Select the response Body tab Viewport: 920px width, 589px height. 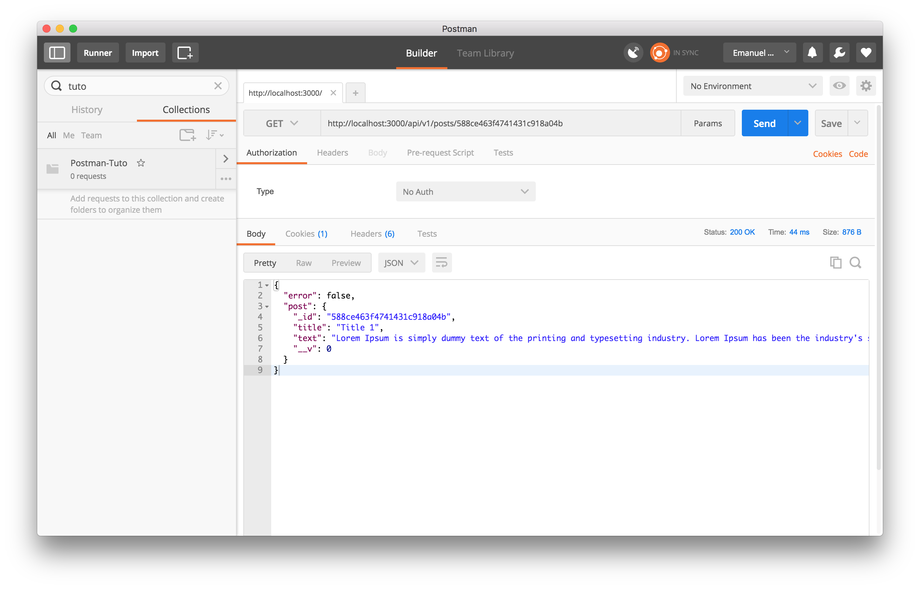[x=256, y=234]
